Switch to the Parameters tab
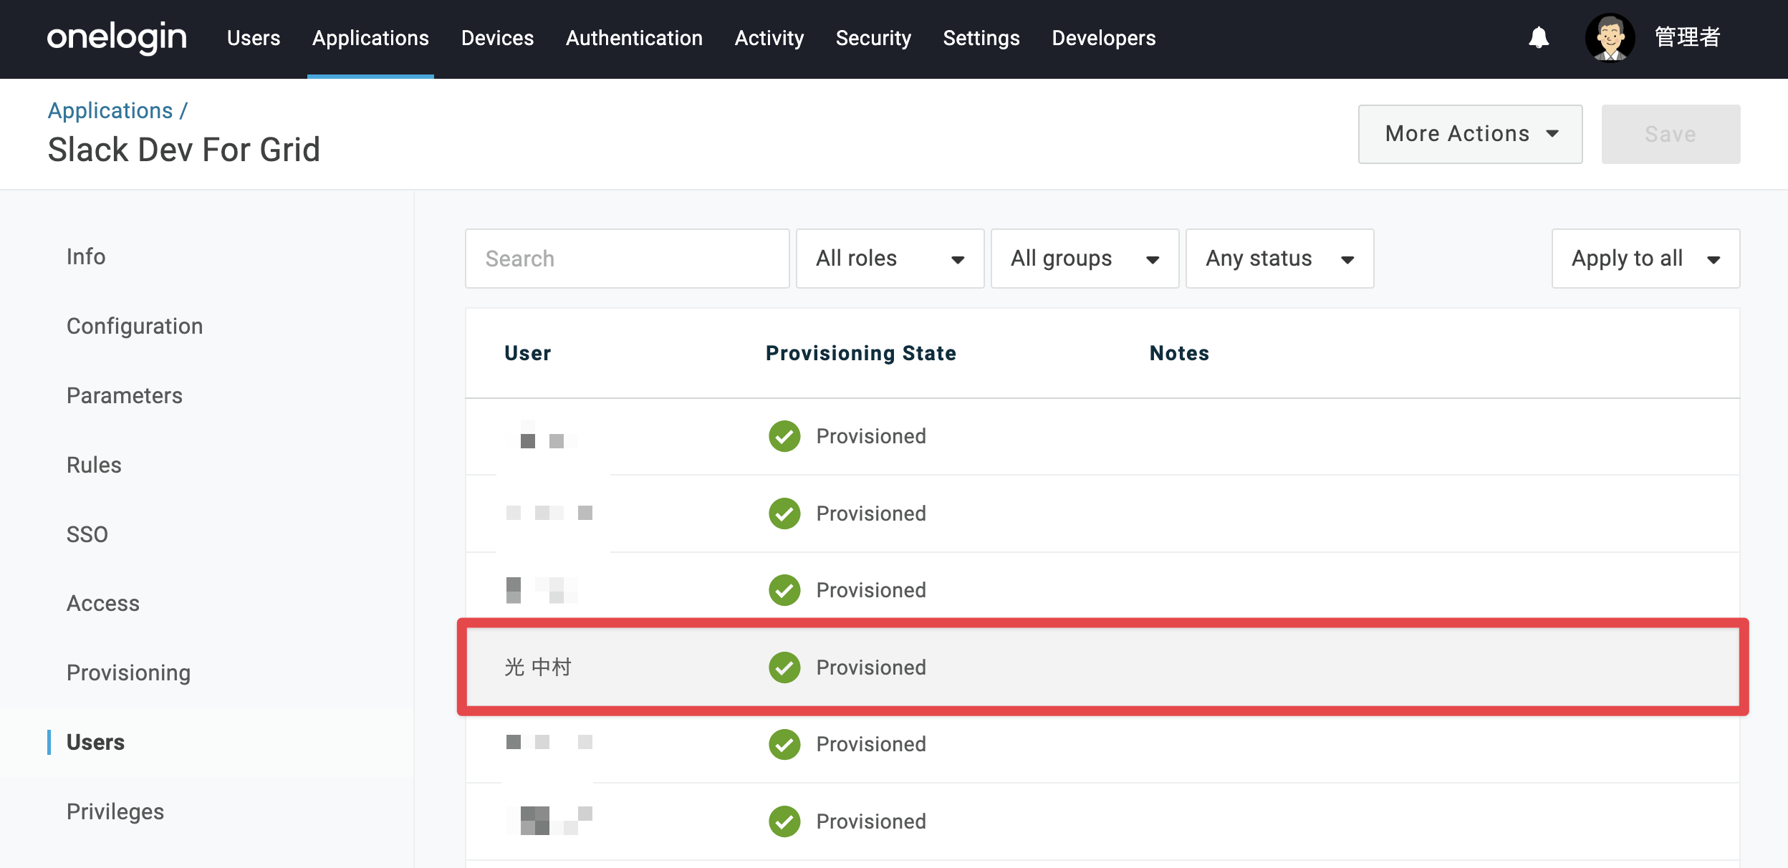Screen dimensions: 1788x868 tap(125, 395)
